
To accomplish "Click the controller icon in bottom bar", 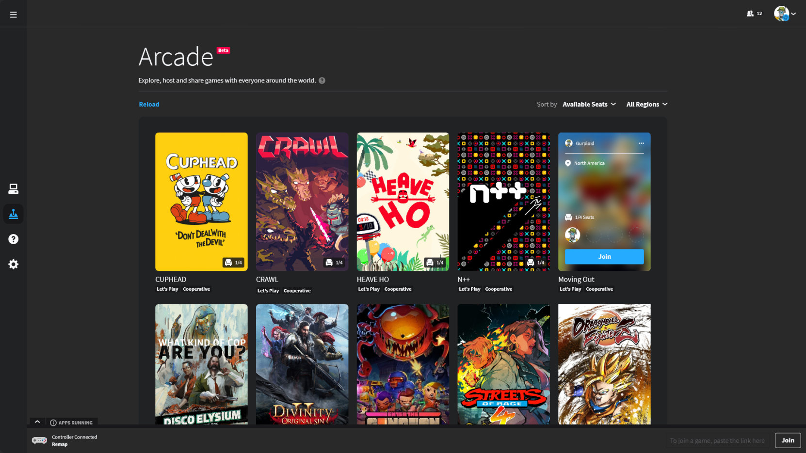I will tap(39, 440).
